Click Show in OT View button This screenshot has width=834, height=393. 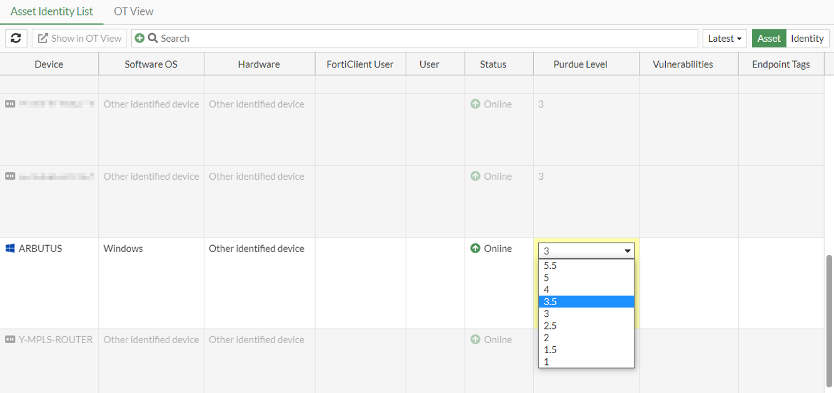79,38
